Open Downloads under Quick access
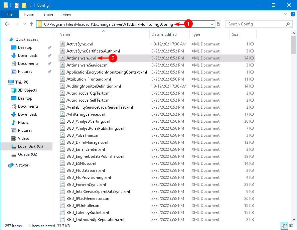This screenshot has width=297, height=230. [x=28, y=55]
